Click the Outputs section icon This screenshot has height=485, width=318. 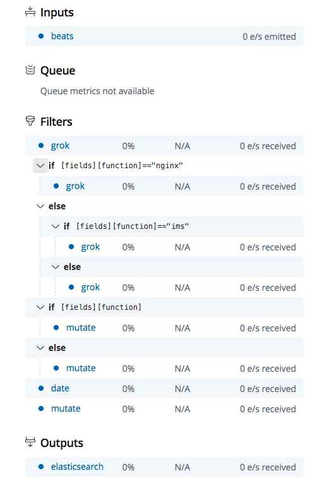(x=30, y=442)
